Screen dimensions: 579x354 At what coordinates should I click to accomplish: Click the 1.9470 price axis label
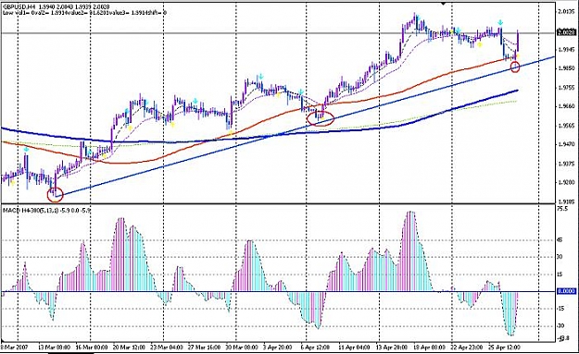(567, 144)
